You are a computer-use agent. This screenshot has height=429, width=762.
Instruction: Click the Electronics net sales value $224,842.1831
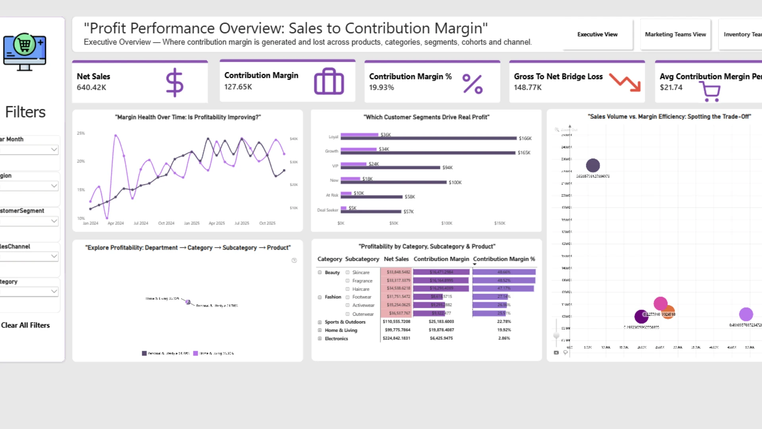(396, 338)
